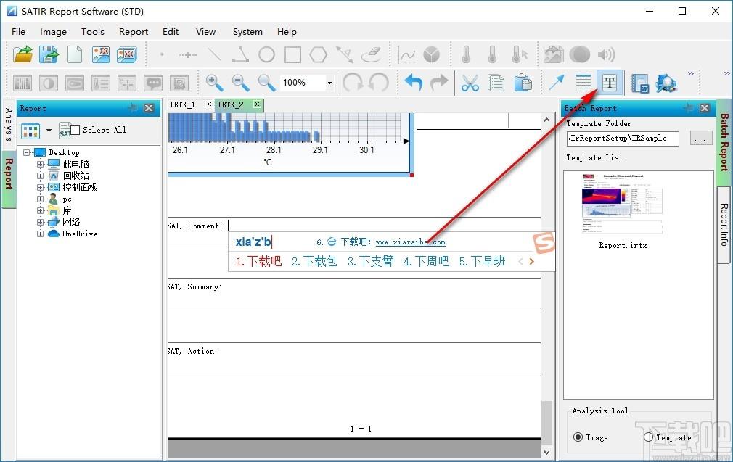This screenshot has height=462, width=733.
Task: Click the thermometer with cursor icon
Action: 520,54
